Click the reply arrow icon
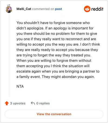108x123 pixels. [x=33, y=103]
